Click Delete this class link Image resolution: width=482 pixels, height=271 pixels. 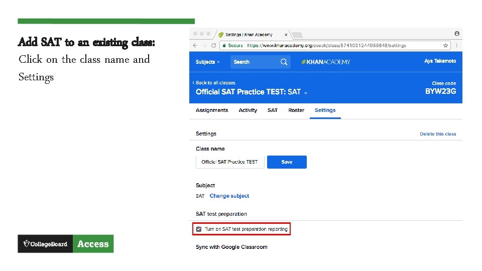click(x=438, y=134)
